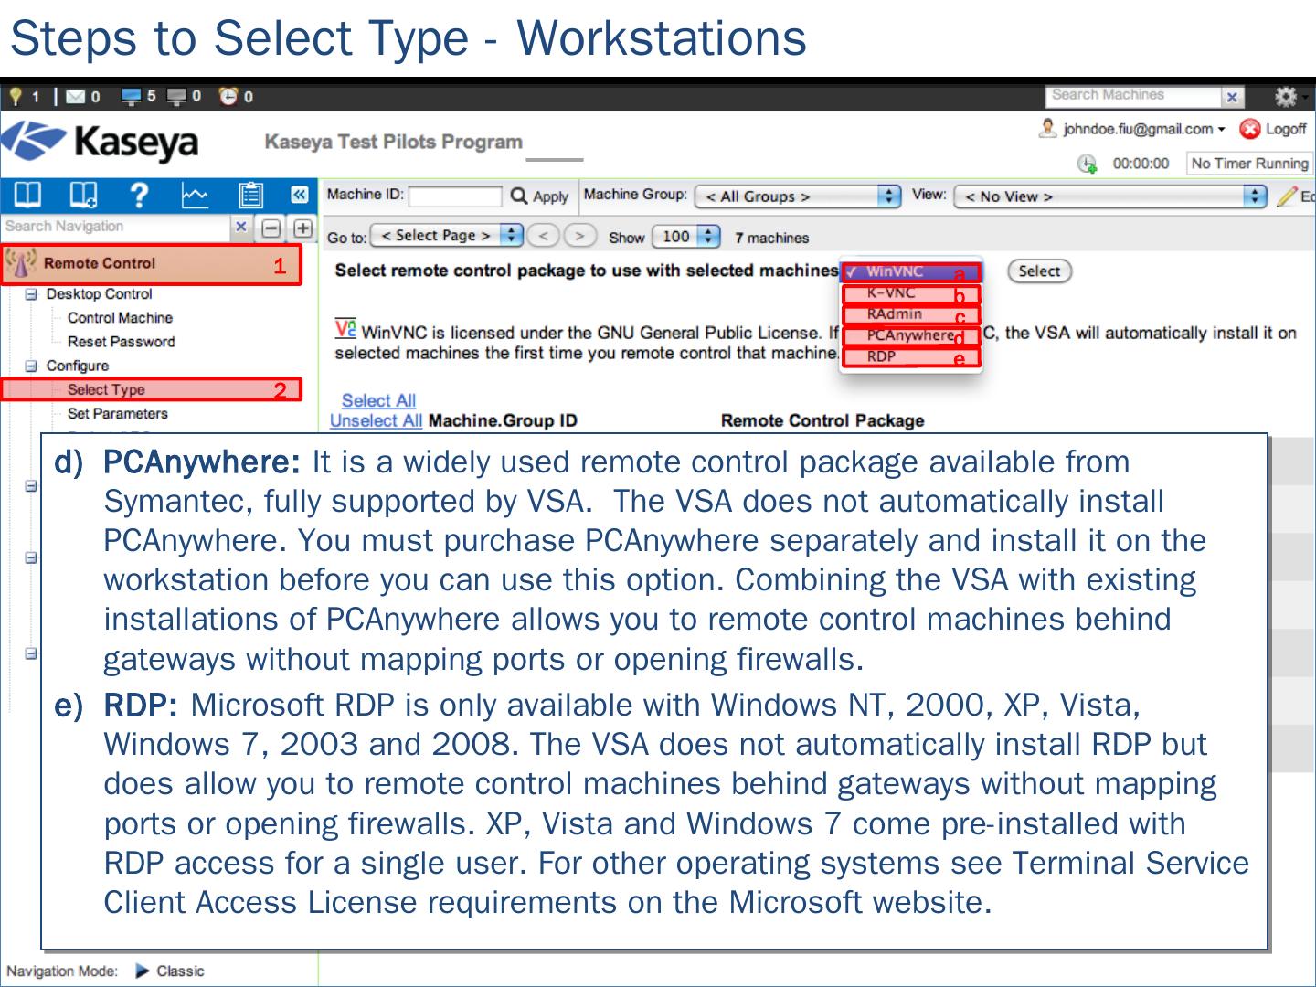Expand all navigation tree items

302,228
